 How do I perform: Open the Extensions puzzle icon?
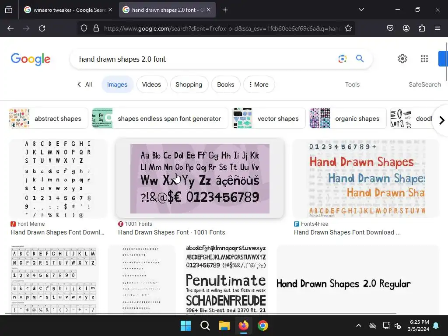[422, 28]
